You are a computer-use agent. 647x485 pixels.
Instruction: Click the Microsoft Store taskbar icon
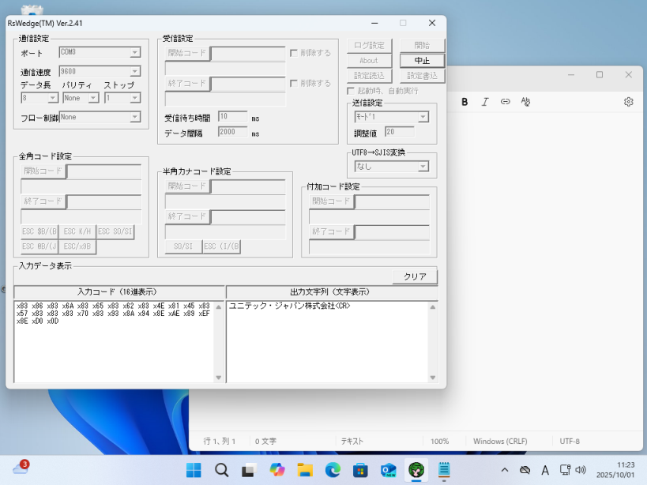pos(360,470)
